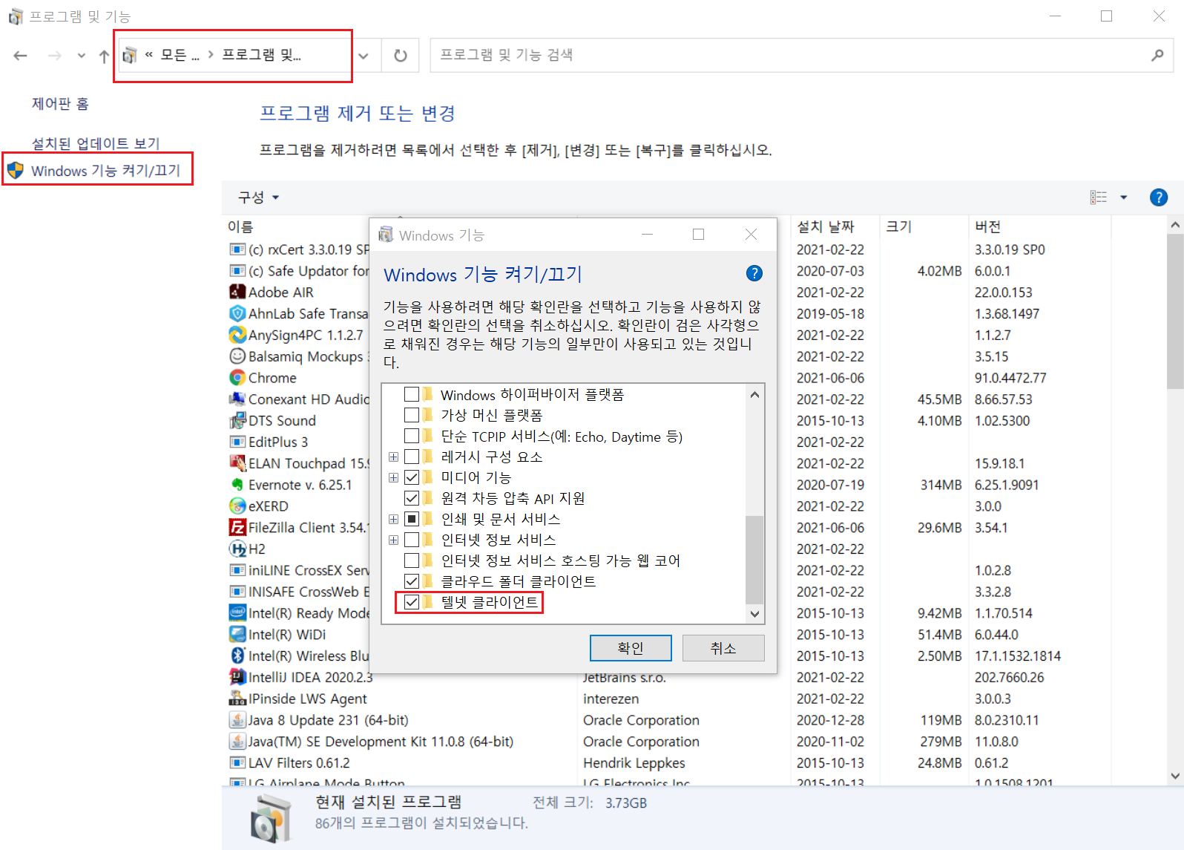Sort by the 크기 column header
Image resolution: width=1184 pixels, height=850 pixels.
(x=898, y=226)
